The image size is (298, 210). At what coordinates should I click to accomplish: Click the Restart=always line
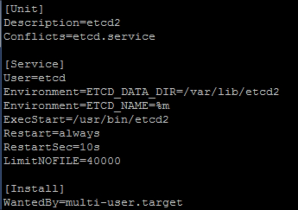tap(52, 134)
